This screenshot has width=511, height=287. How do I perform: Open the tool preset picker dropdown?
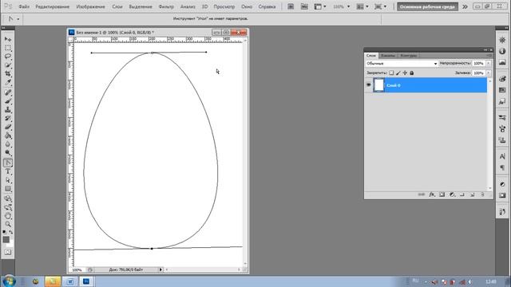(x=18, y=19)
